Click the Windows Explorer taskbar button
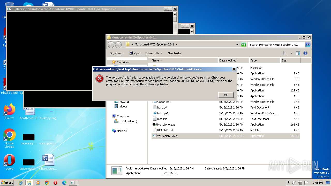This screenshot has height=186, width=331. point(29,183)
